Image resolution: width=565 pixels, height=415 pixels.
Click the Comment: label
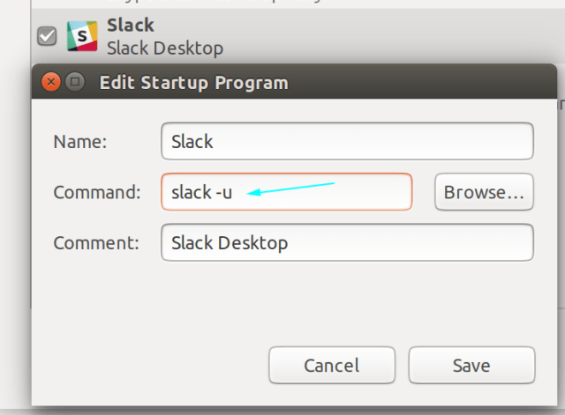click(x=97, y=242)
